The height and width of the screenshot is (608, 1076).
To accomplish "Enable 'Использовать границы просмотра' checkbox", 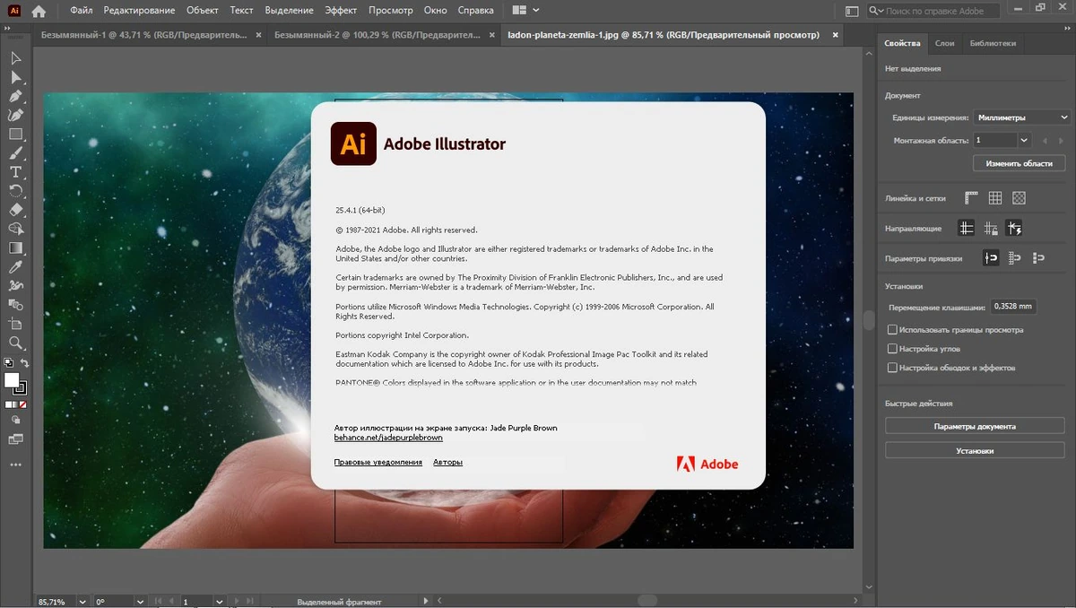I will [x=892, y=330].
